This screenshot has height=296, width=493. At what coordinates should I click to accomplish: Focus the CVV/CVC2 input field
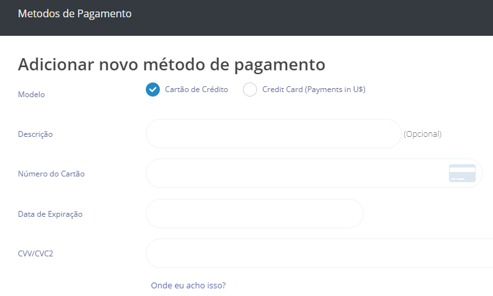(320, 253)
